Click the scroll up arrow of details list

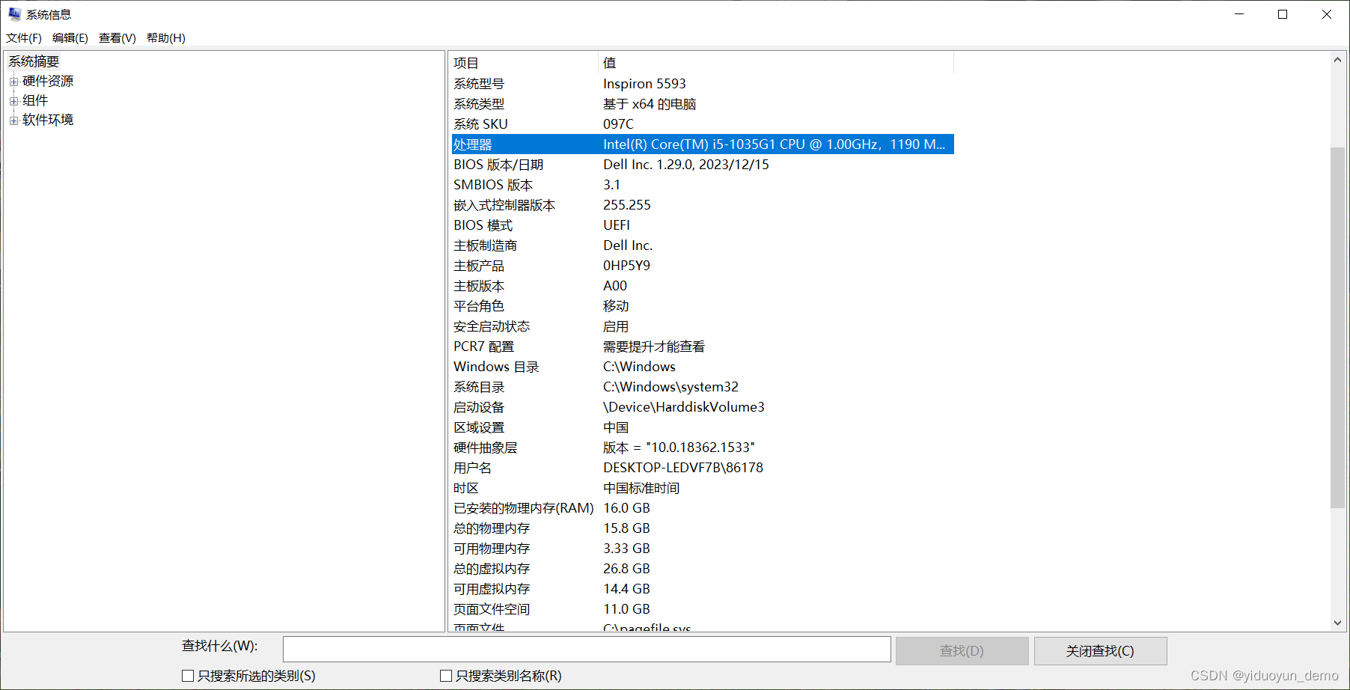(1337, 60)
